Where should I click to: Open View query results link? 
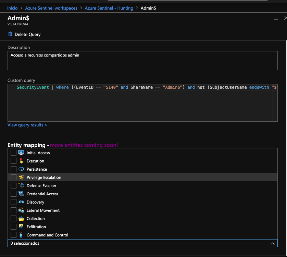(27, 125)
